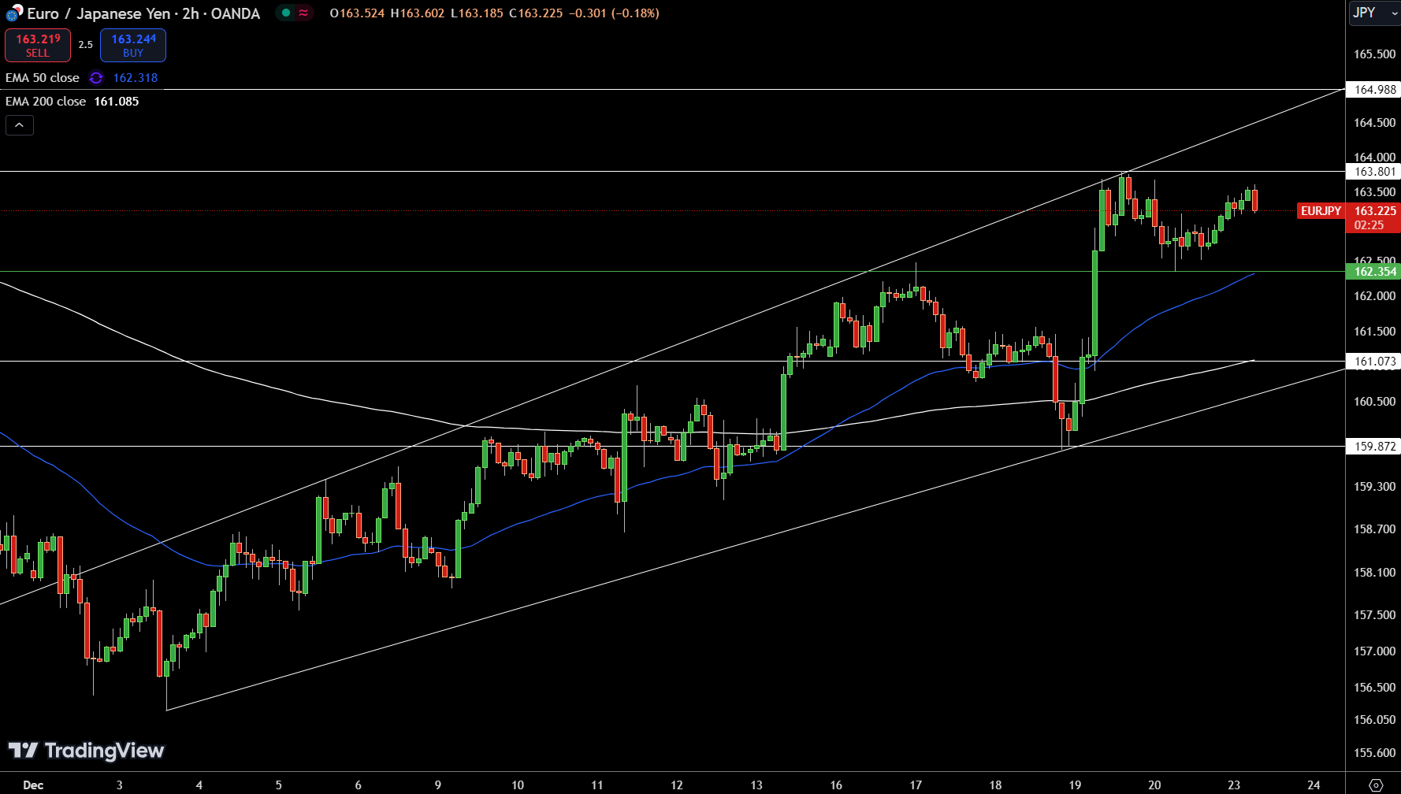Click the green 162.354 price label
The height and width of the screenshot is (794, 1401).
tap(1375, 272)
